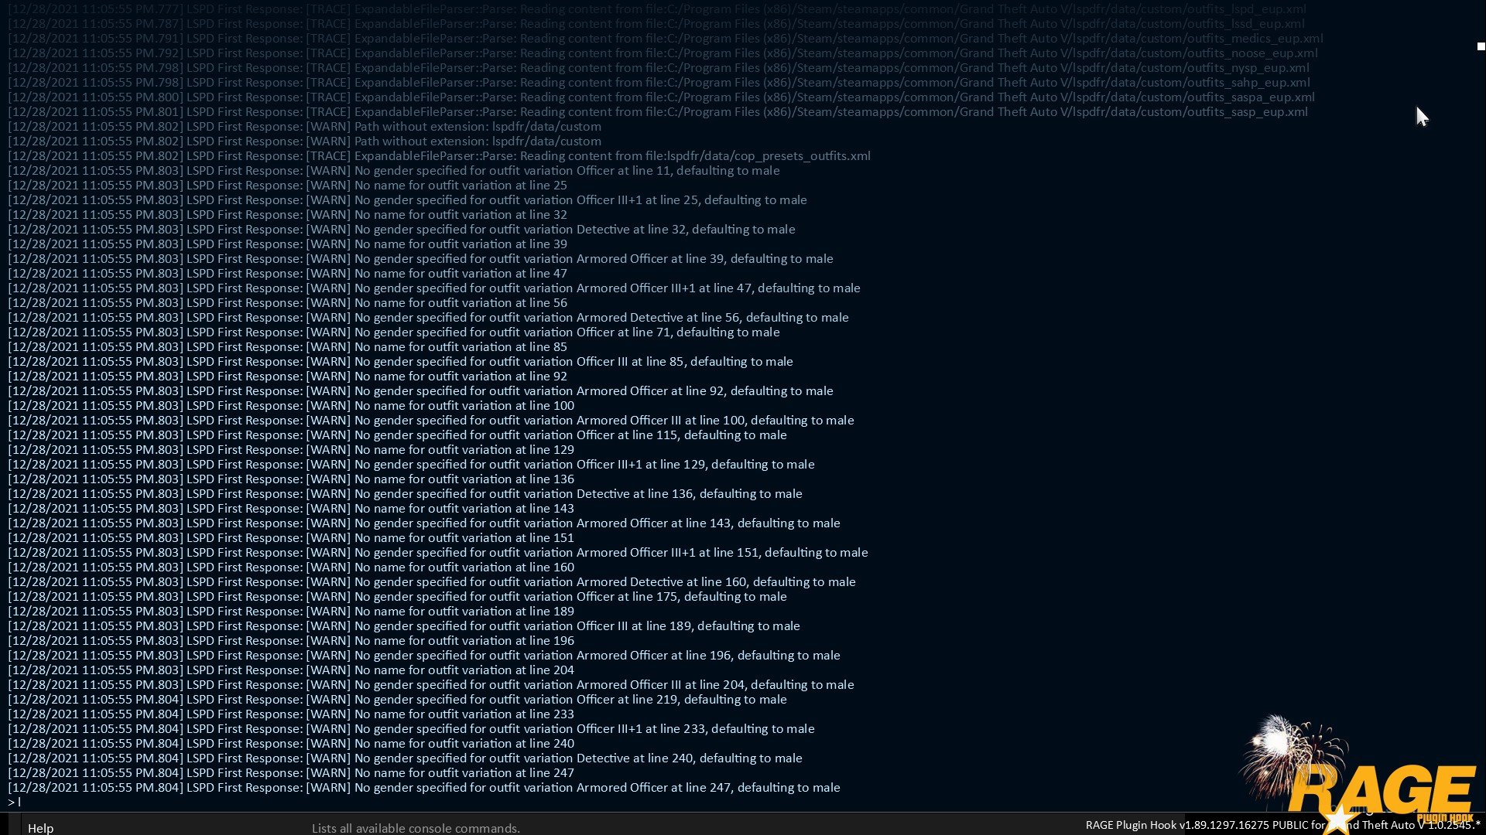Click the last warning line, Armored Officer at line 247

[x=424, y=788]
